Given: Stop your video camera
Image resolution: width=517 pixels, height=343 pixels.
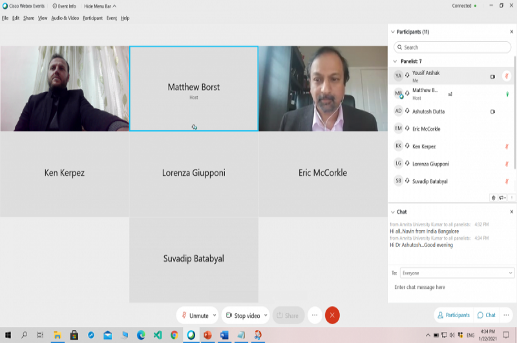Looking at the screenshot, I should [x=243, y=315].
